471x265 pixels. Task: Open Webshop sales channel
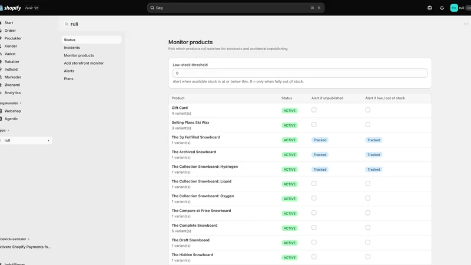[x=12, y=111]
